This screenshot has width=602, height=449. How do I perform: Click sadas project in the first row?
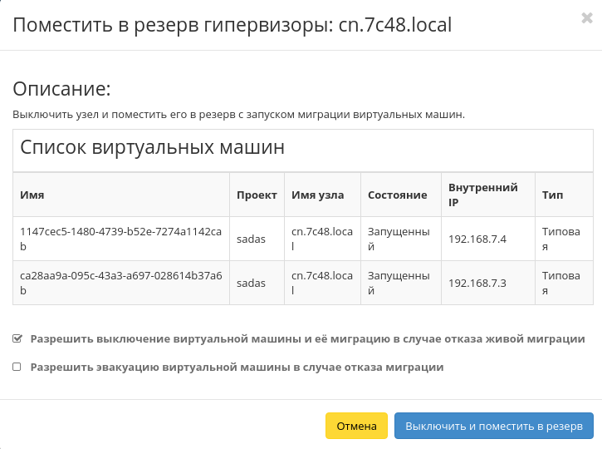[251, 239]
